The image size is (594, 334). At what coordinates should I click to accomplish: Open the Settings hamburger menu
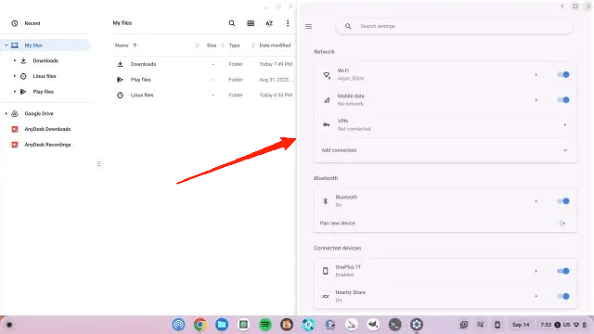coord(309,27)
